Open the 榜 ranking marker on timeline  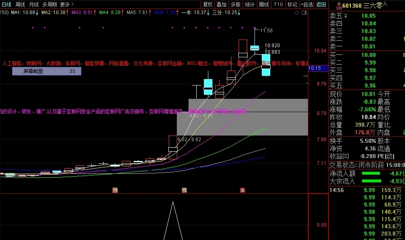point(184,190)
